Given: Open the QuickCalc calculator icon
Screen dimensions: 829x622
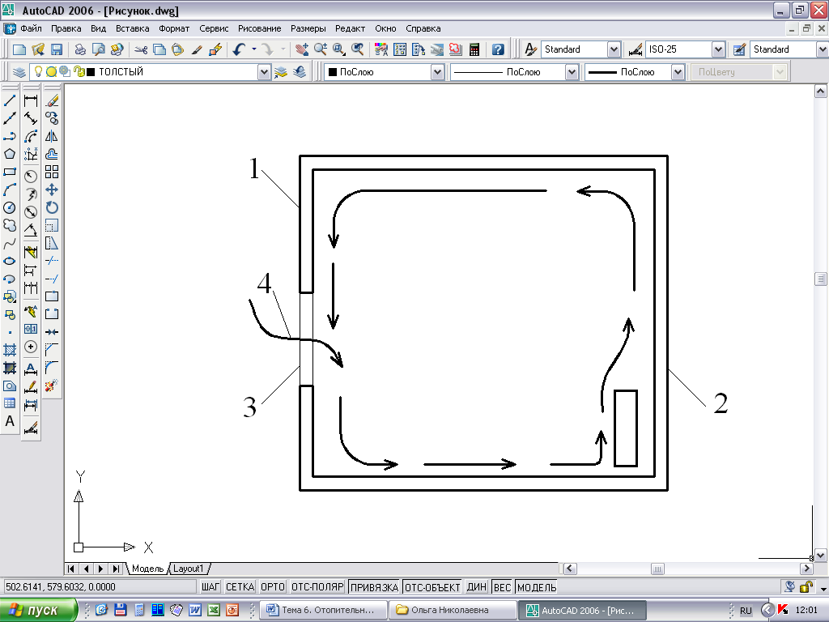Looking at the screenshot, I should tap(474, 49).
